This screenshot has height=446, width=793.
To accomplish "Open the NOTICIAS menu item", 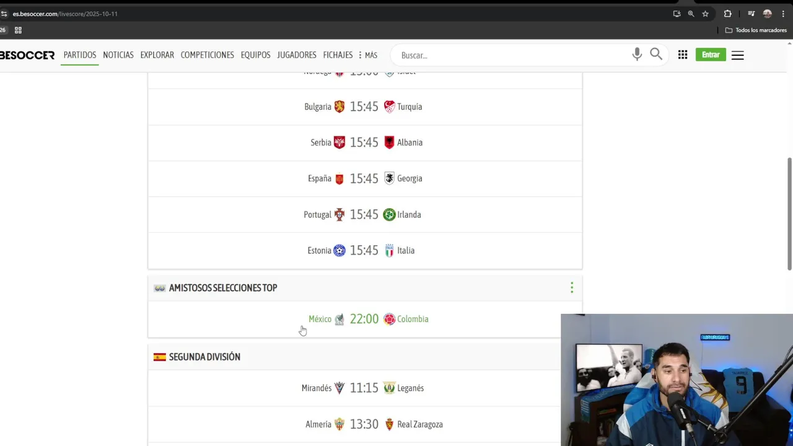I will tap(118, 55).
